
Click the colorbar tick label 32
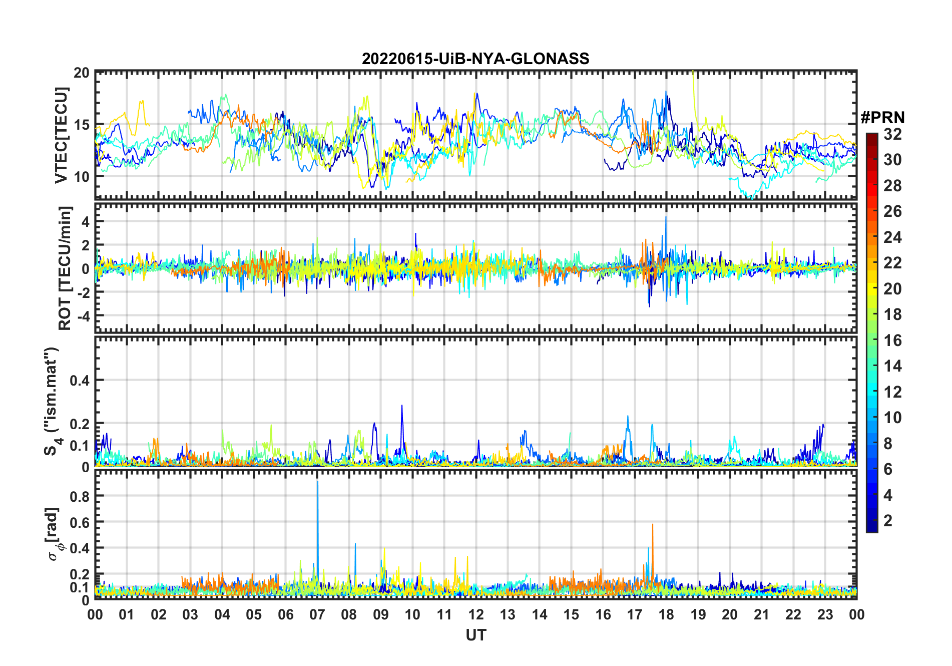point(892,134)
